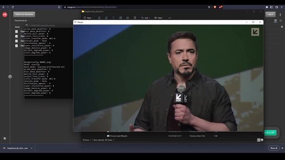
Task: Click the Log in button on MEGA
Action: [x=270, y=14]
